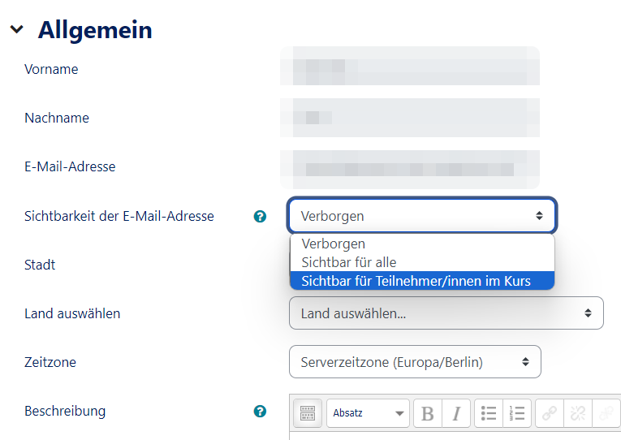Open the Zeitzone dropdown
Viewport: 621px width, 440px height.
pos(415,362)
